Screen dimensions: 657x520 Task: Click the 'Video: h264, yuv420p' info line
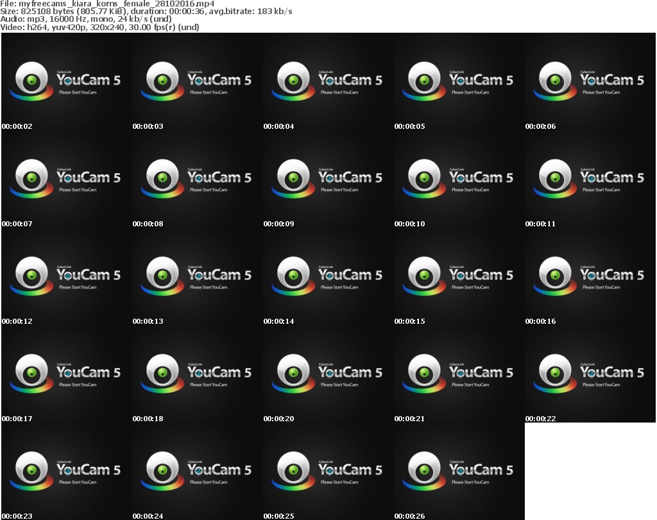[x=99, y=27]
